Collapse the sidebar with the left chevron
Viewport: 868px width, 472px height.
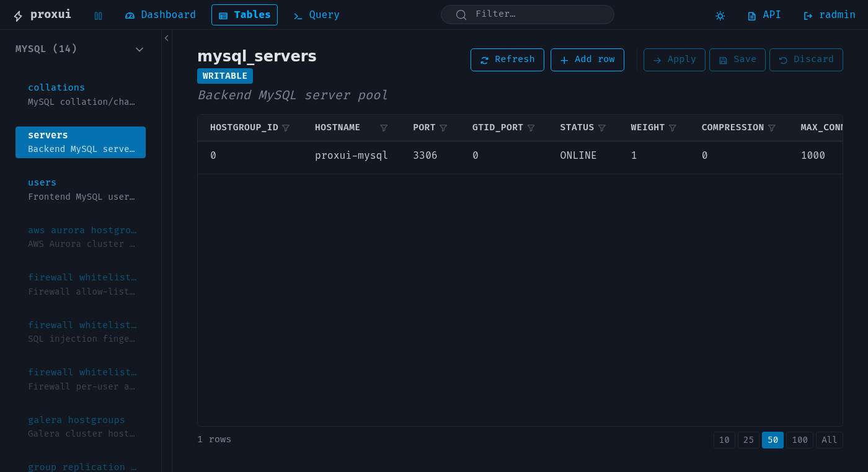pos(166,38)
